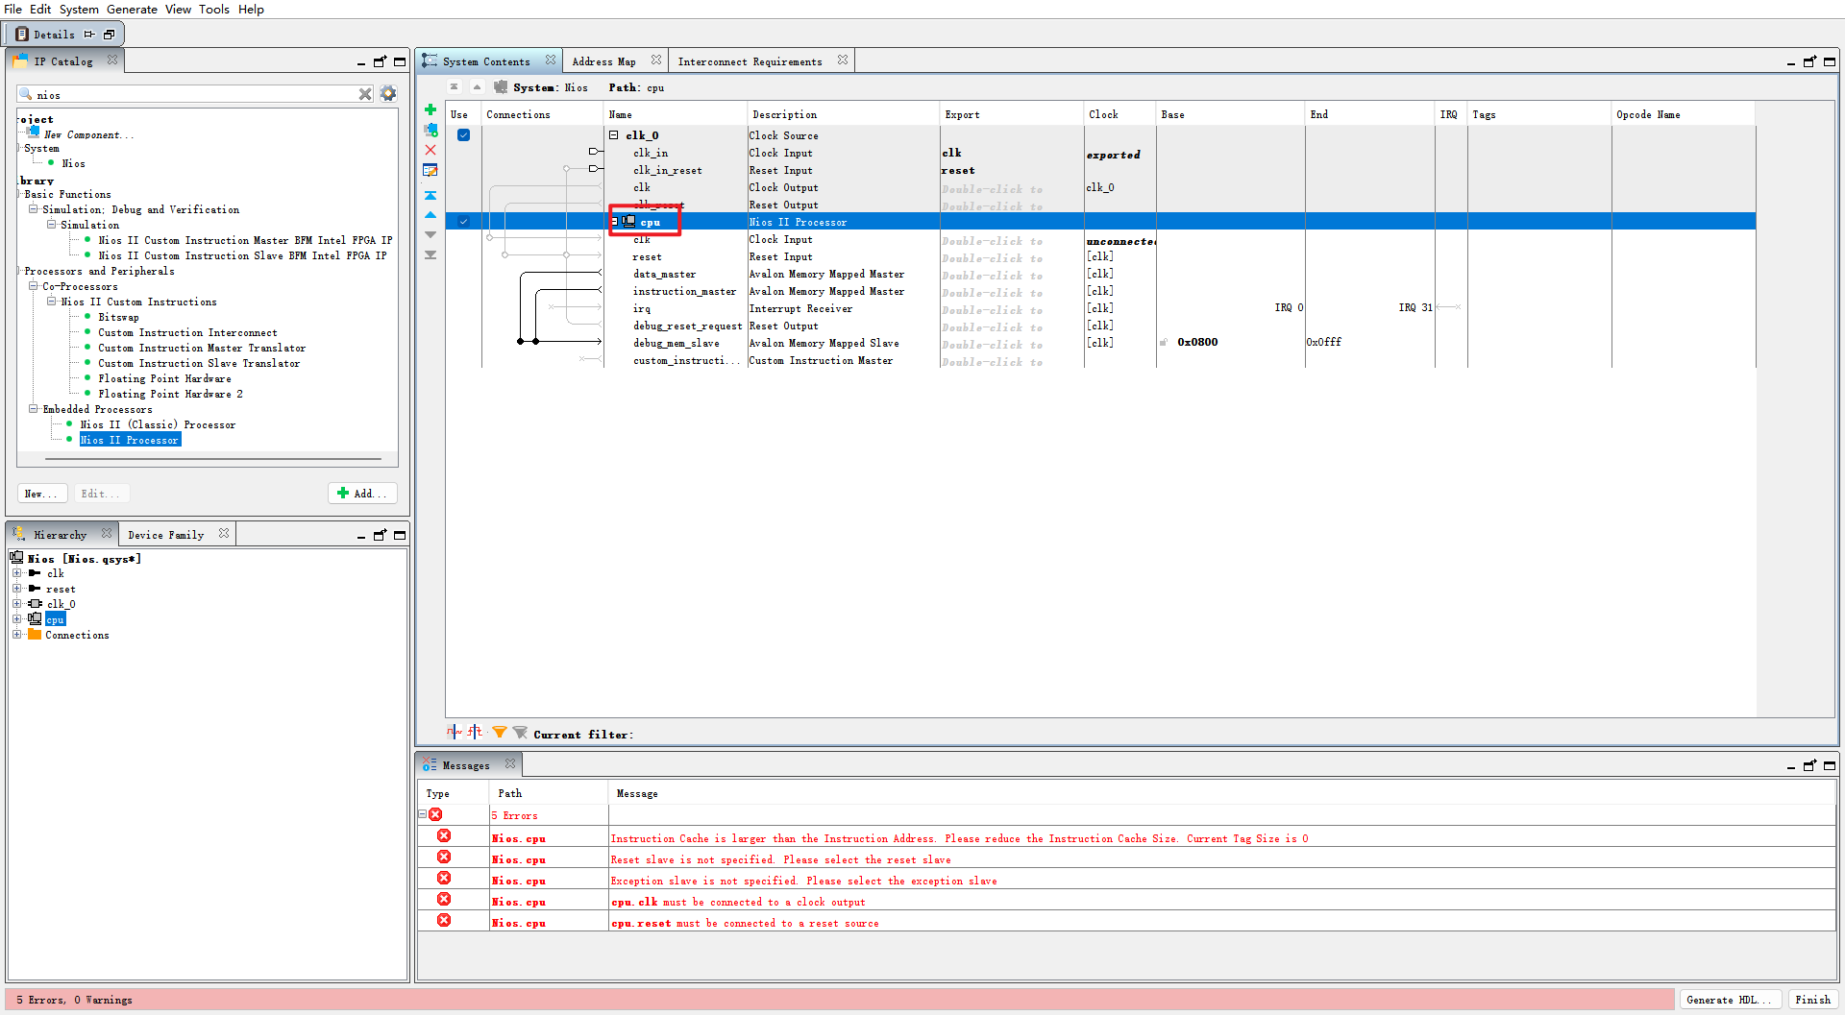Expand the Connections node in Hierarchy
The height and width of the screenshot is (1015, 1845).
[x=16, y=635]
